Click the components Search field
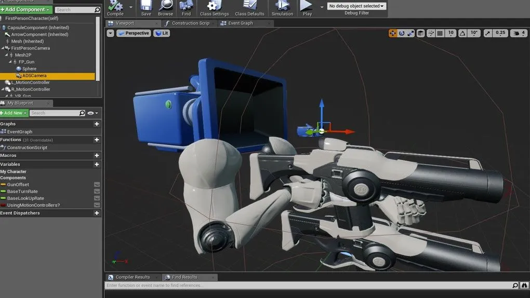This screenshot has height=298, width=530. click(77, 10)
